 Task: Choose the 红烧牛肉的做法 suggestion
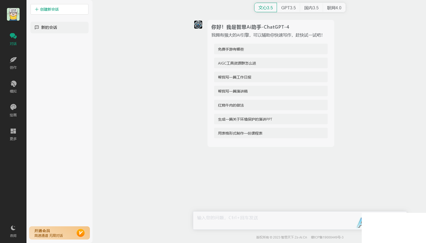coord(271,105)
